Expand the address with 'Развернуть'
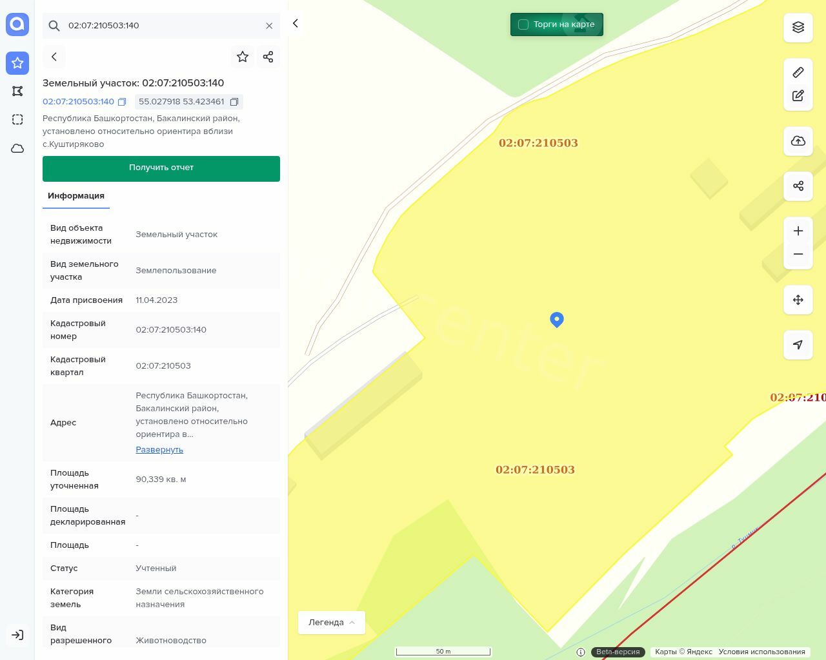 [x=159, y=450]
